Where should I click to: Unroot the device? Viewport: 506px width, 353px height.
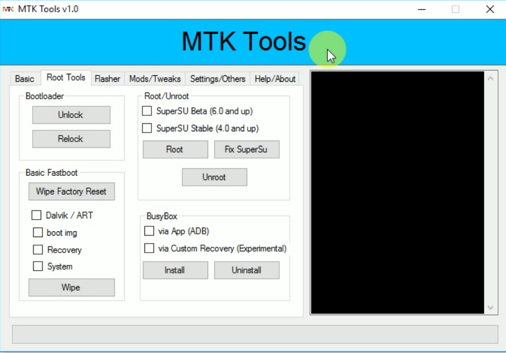tap(214, 177)
